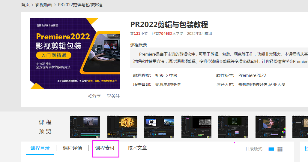Click the PR2022剪辑与包装教程 course title
Screen dimensions: 308x162
click(169, 25)
